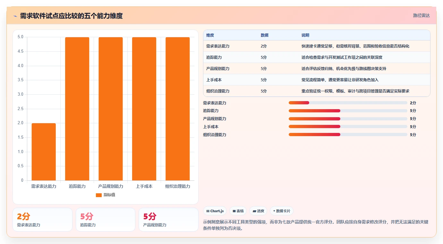Click the 需求表达能力 bar in the chart
Image resolution: width=443 pixels, height=244 pixels.
tap(44, 152)
